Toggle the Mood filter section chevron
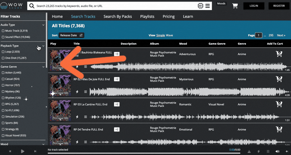 click(43, 144)
